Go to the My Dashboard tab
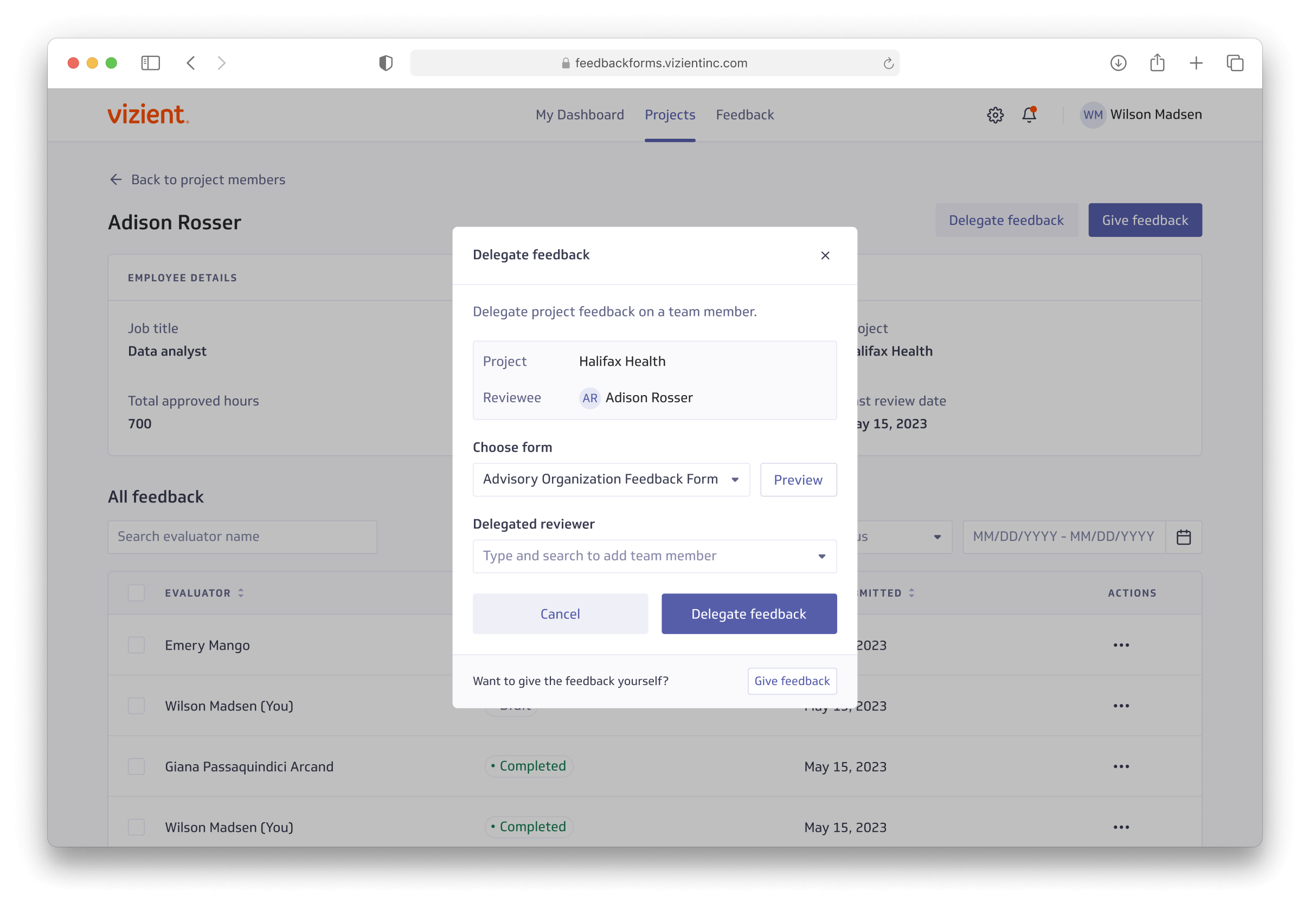 pos(580,115)
